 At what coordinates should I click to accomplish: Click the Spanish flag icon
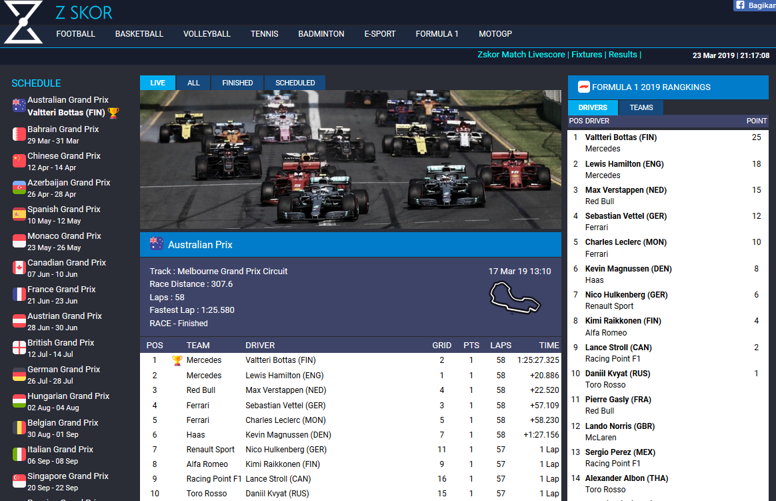[x=19, y=215]
